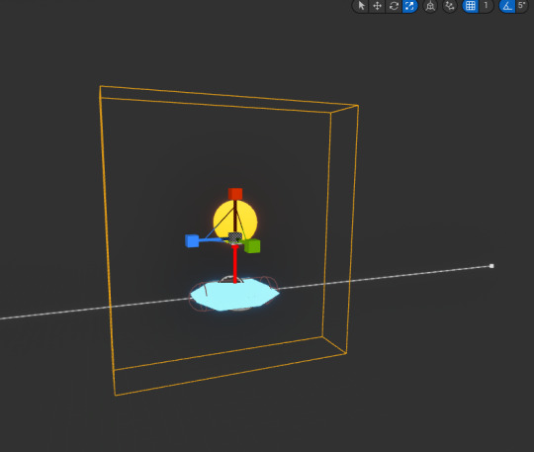Click the blue scale handle cube

pos(192,240)
